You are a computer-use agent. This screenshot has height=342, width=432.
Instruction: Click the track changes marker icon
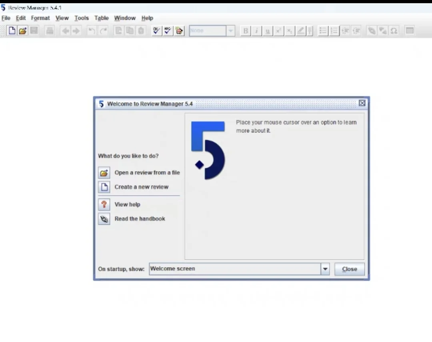(x=310, y=30)
